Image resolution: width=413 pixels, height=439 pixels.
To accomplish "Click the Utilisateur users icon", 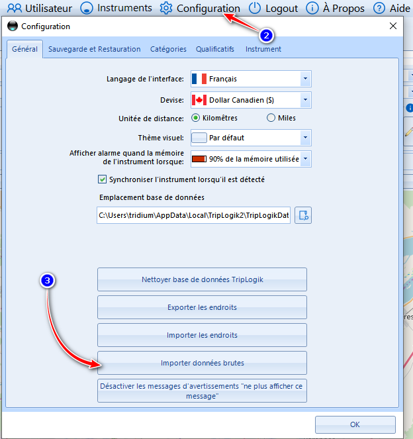I will [x=15, y=8].
